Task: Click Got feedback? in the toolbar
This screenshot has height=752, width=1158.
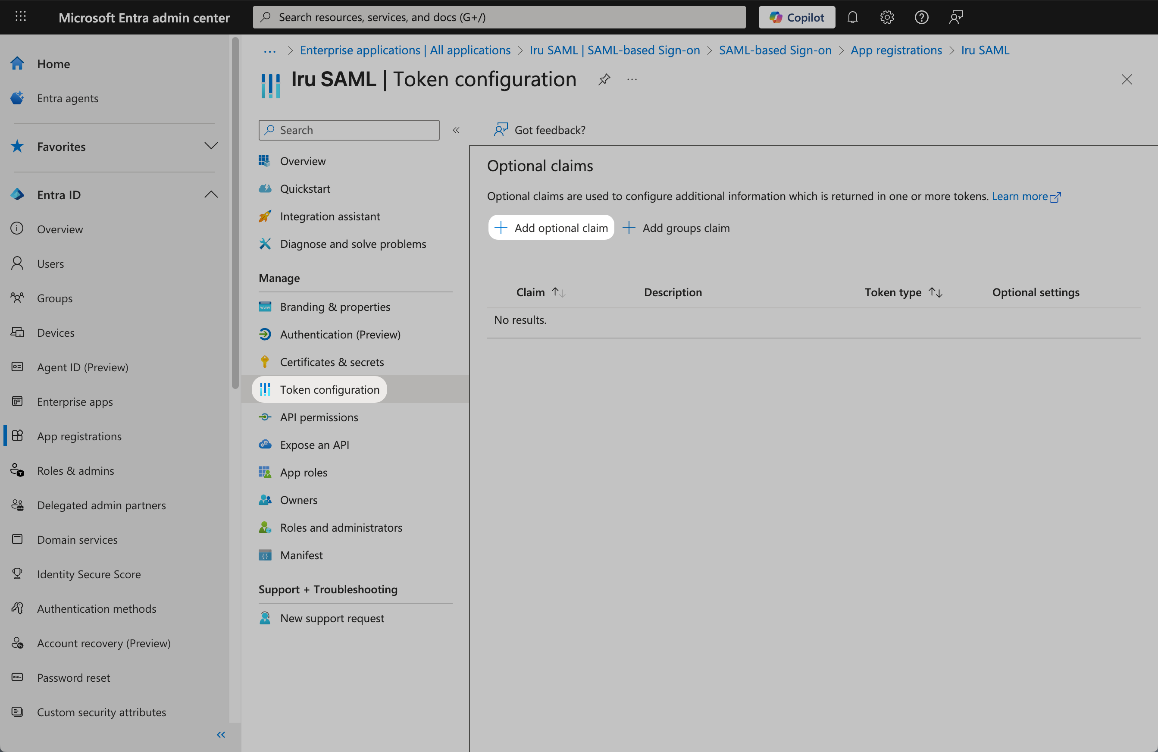Action: coord(540,131)
